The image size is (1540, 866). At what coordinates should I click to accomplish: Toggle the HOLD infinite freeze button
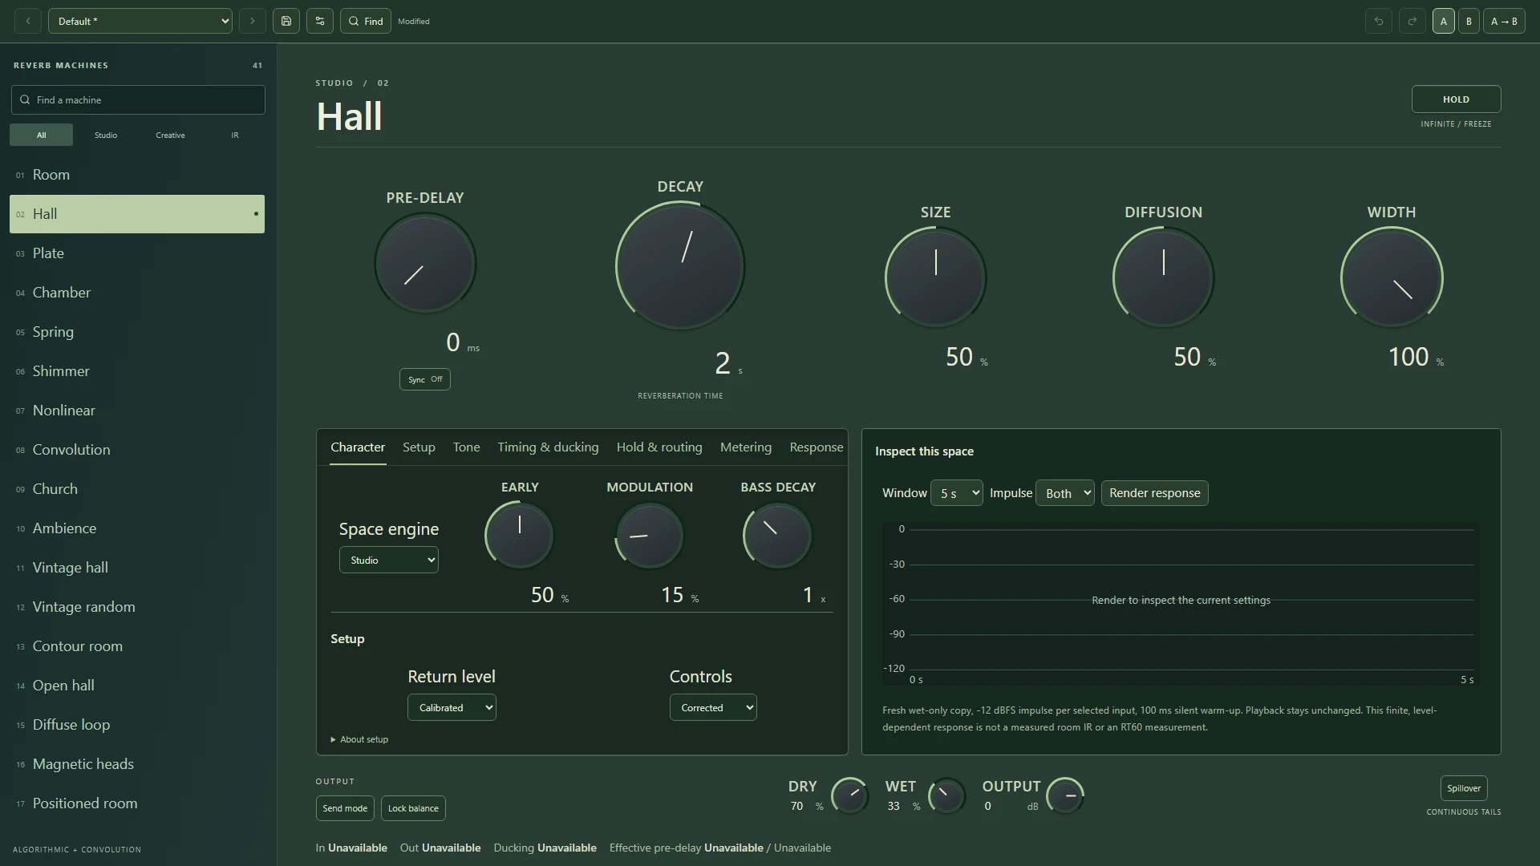pyautogui.click(x=1456, y=99)
